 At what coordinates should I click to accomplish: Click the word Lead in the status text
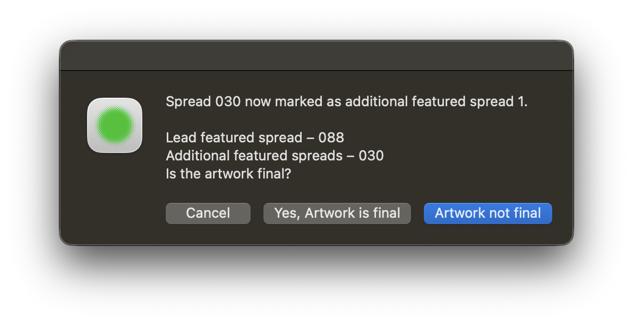click(181, 138)
